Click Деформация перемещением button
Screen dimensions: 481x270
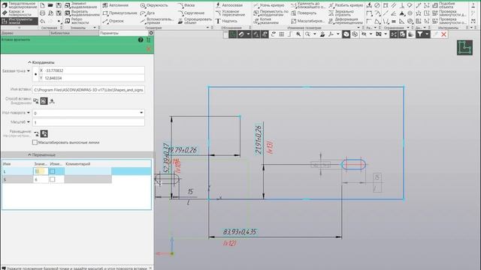pos(346,20)
